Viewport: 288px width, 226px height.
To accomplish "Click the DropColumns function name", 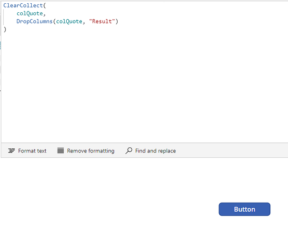I will (x=35, y=21).
